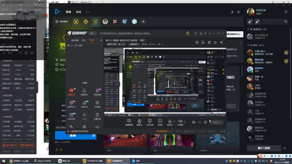Add a game with plus icon
292x164 pixels.
click(143, 22)
